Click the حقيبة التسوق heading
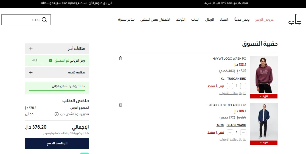The image size is (306, 154). pos(260,44)
